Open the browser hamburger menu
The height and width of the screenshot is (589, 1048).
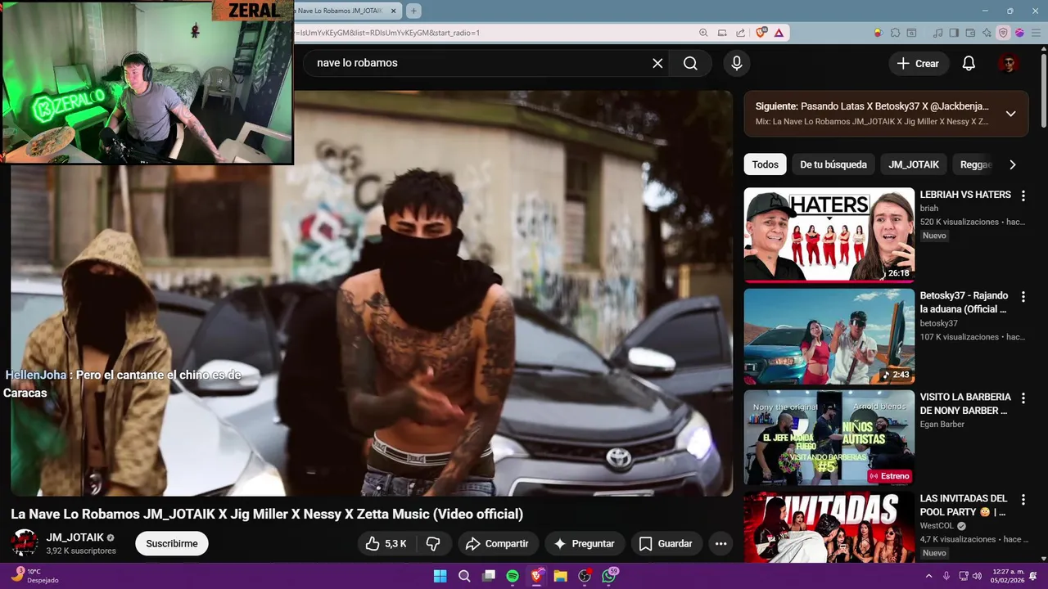point(1036,33)
